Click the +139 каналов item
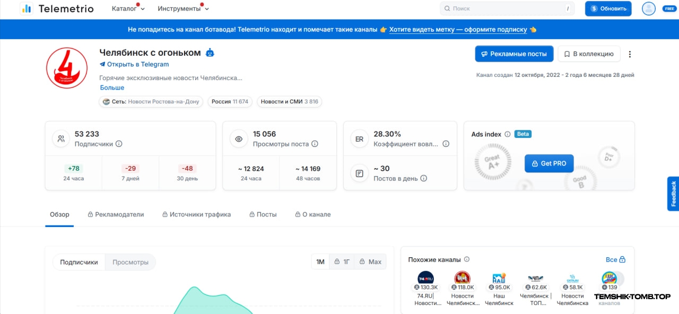The width and height of the screenshot is (679, 314). point(609,289)
